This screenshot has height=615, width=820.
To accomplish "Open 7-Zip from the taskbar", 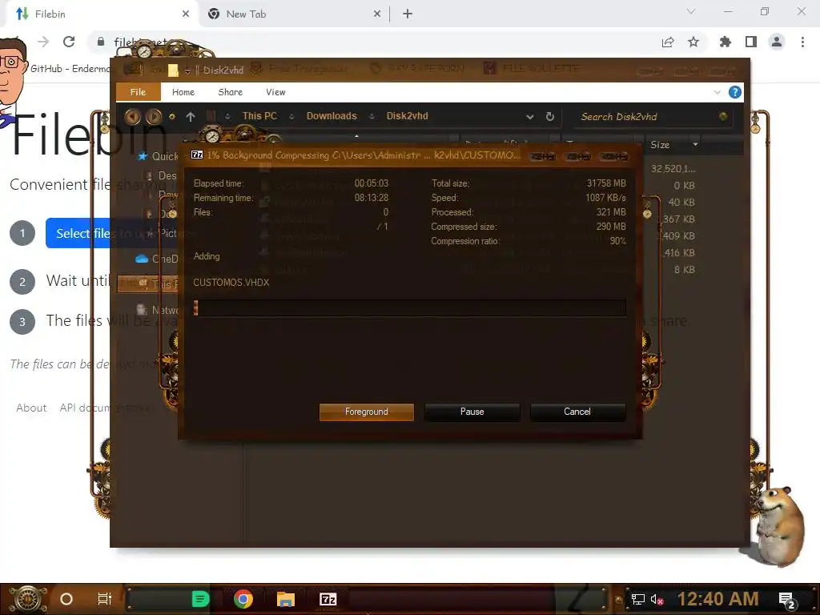I will 328,599.
